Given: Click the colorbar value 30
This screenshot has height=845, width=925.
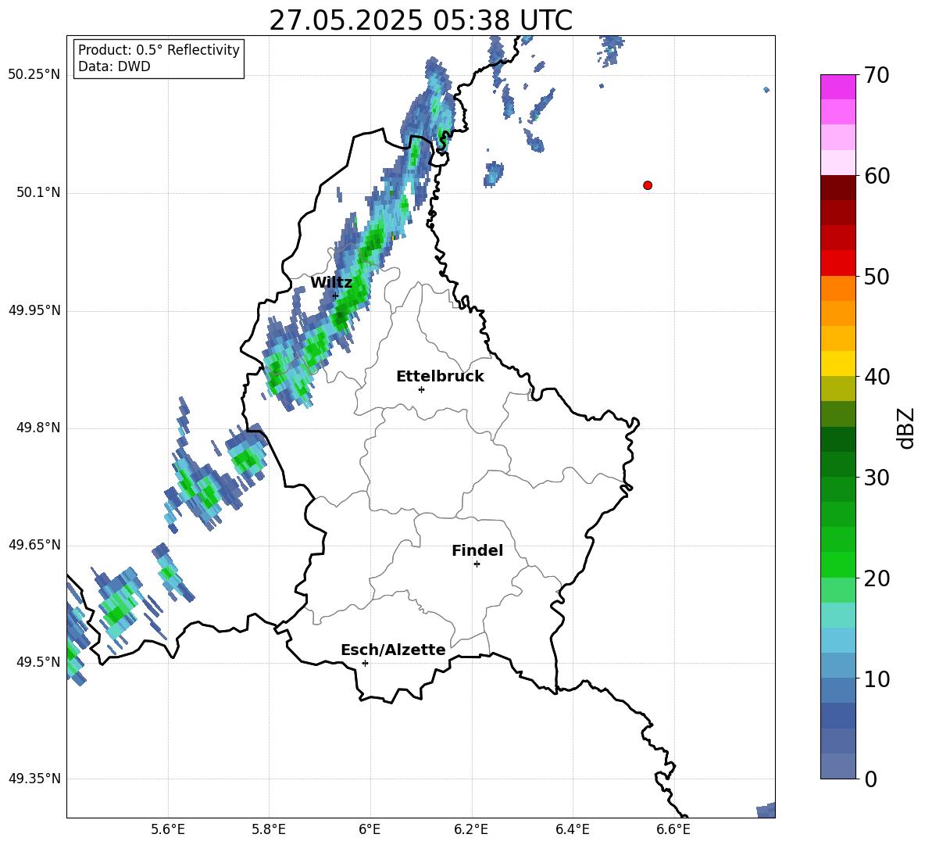Looking at the screenshot, I should coord(877,478).
